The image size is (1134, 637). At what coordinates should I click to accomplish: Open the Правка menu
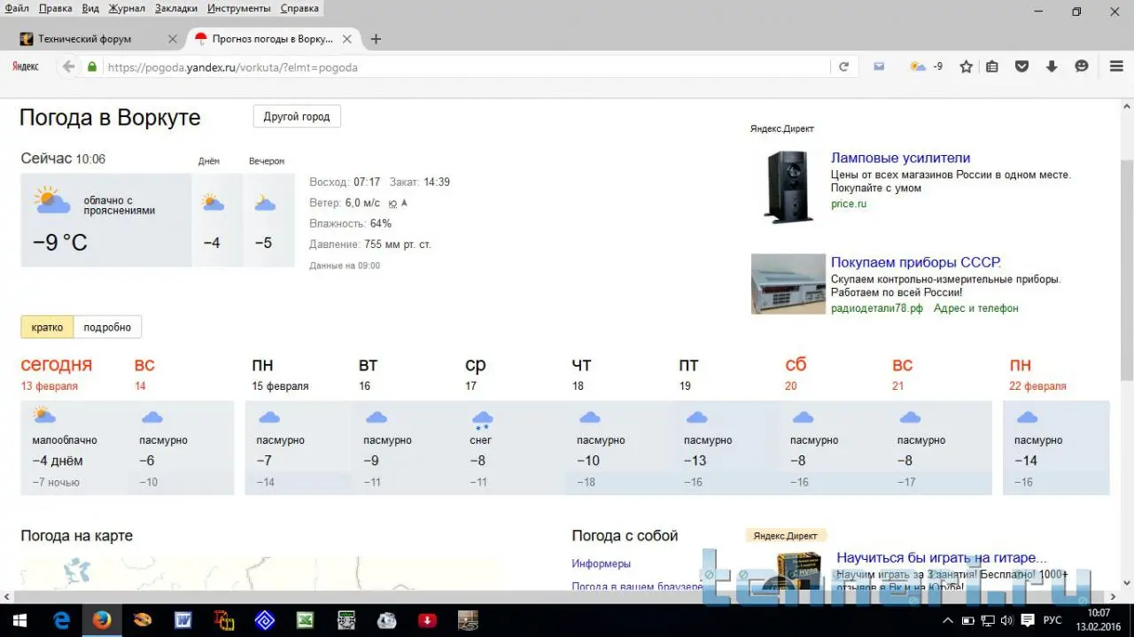(x=56, y=8)
